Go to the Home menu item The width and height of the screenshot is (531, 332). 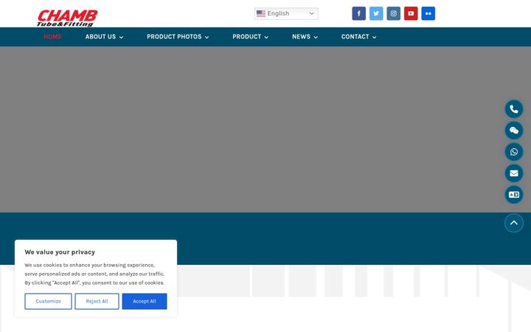(x=52, y=37)
